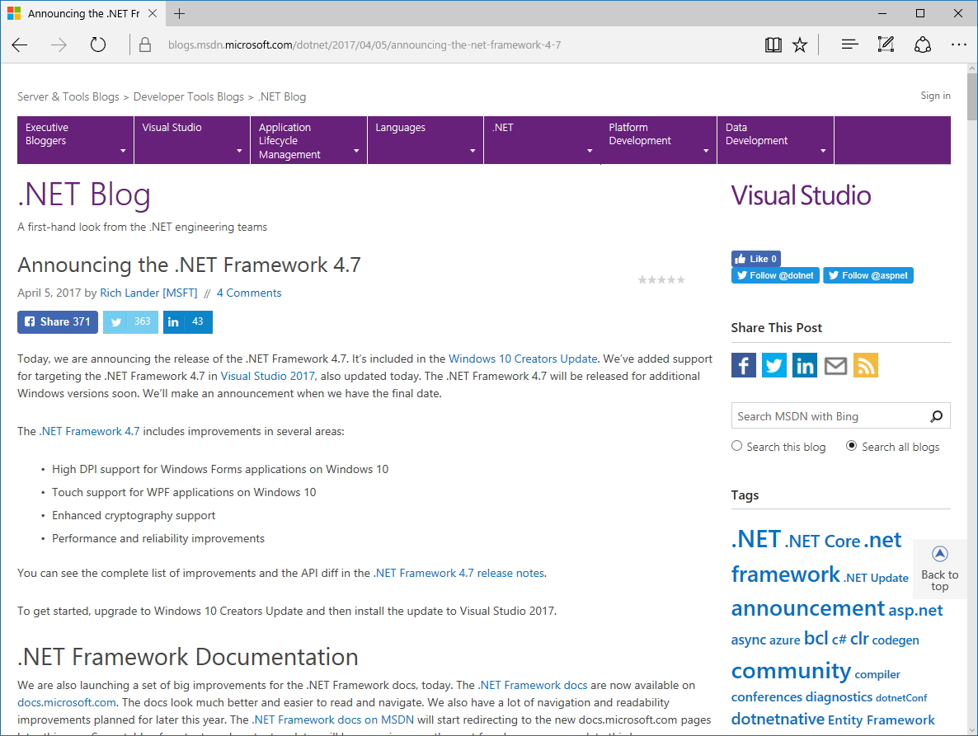Viewport: 978px width, 736px height.
Task: Click the browser forward arrow
Action: click(x=59, y=45)
